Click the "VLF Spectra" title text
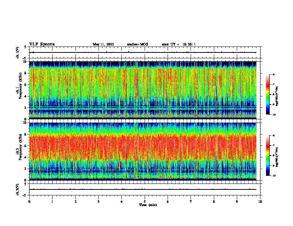The width and height of the screenshot is (293, 226). point(42,44)
